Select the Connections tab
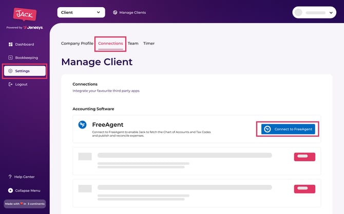This screenshot has width=344, height=214. tap(110, 44)
